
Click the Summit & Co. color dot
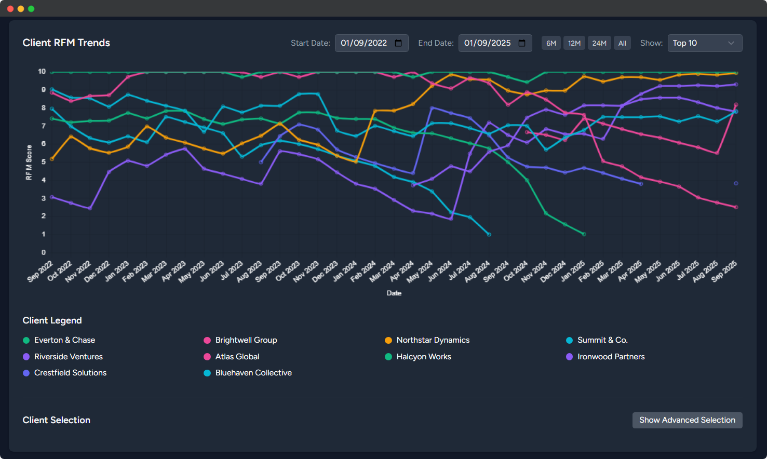tap(569, 341)
